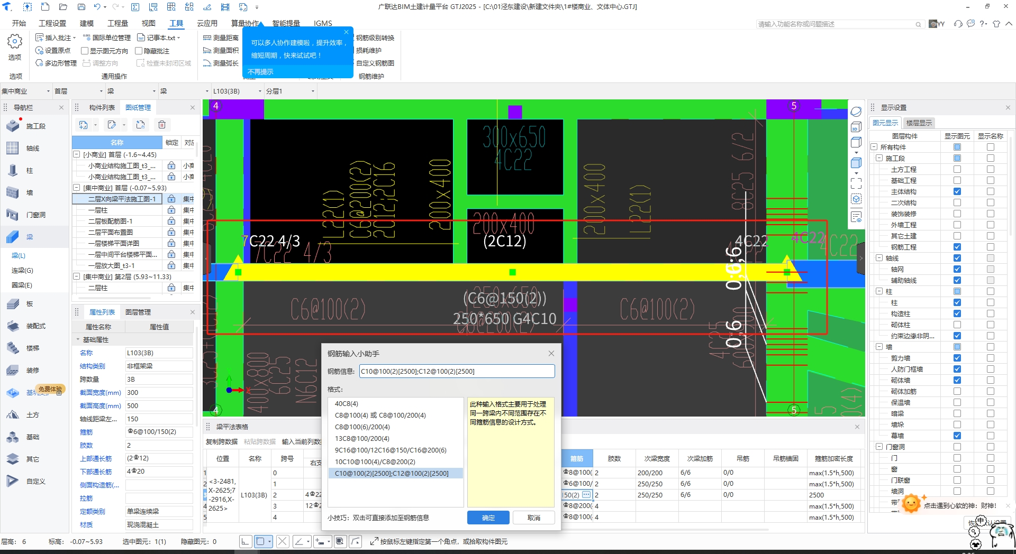Click the Open folder icon in the quick toolbar
Viewport: 1016px width, 554px height.
63,7
